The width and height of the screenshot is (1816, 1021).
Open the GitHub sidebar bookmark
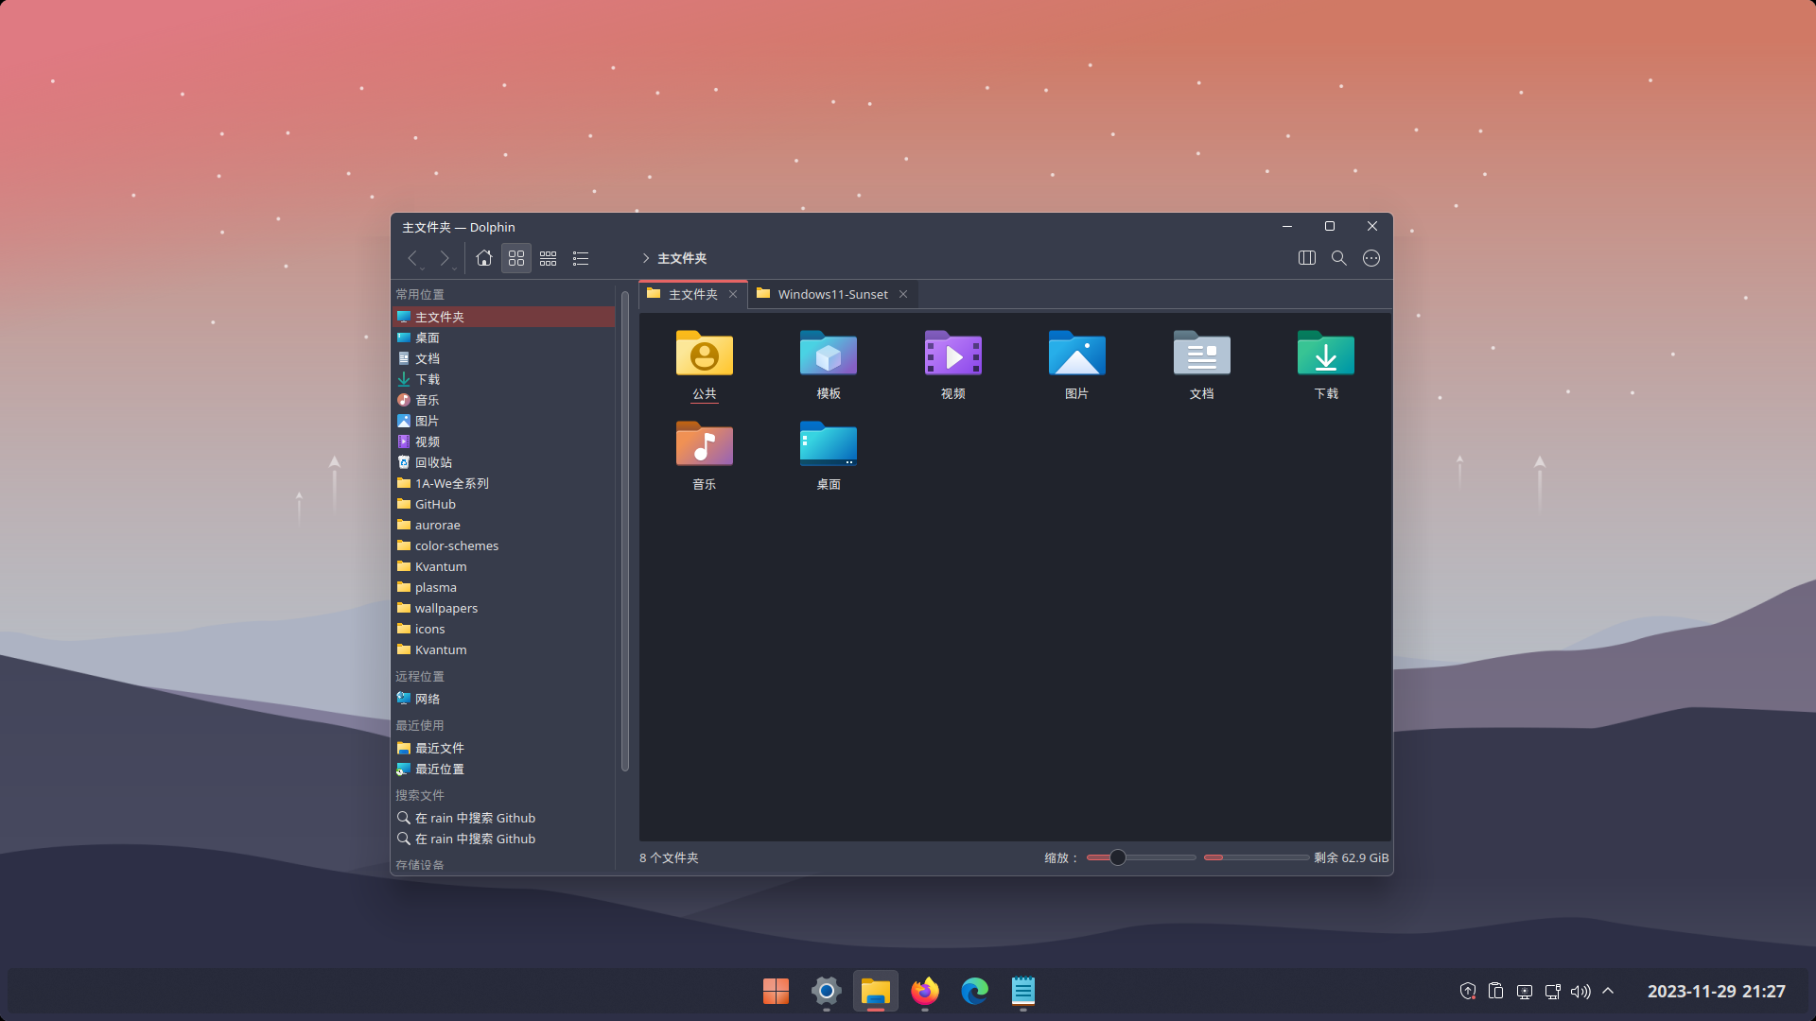coord(504,504)
